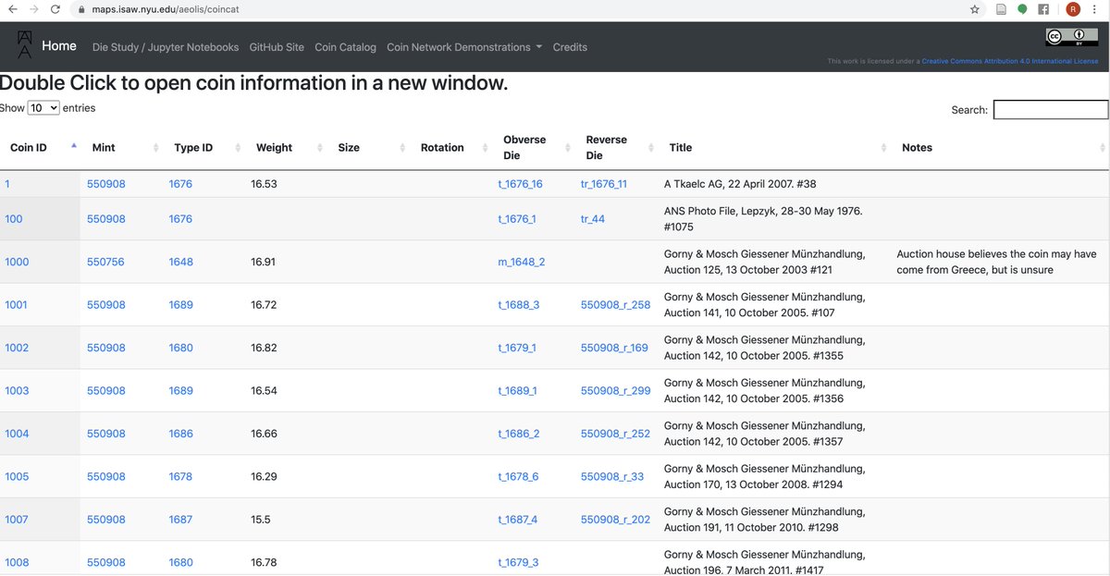1110x576 pixels.
Task: Reload the page with refresh icon
Action: point(55,9)
